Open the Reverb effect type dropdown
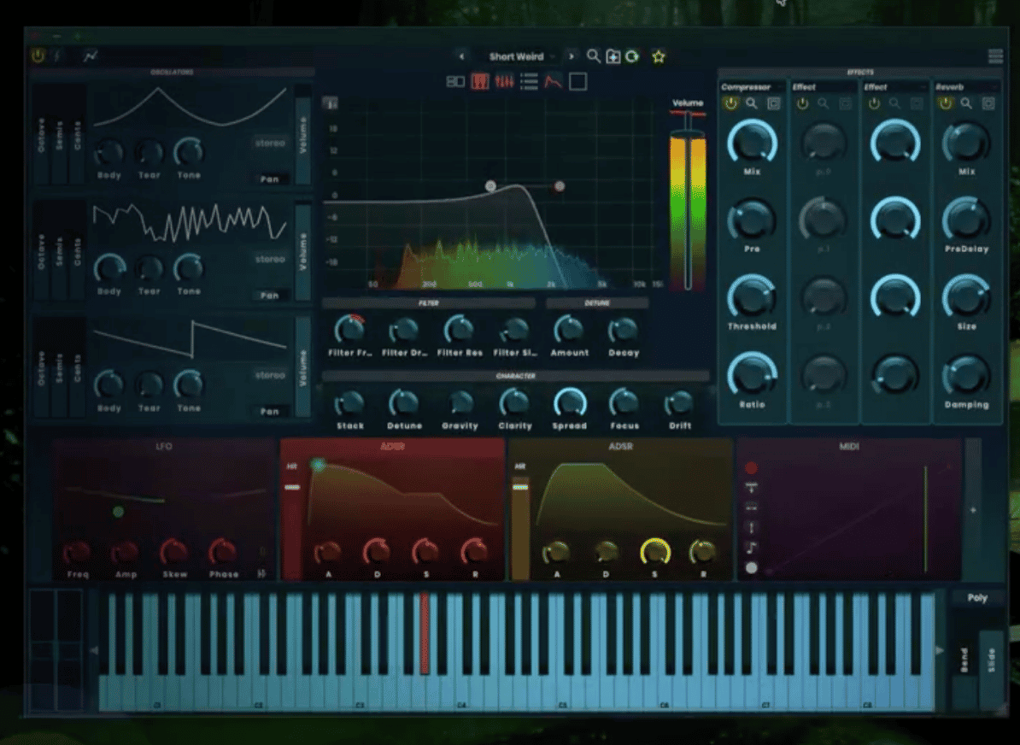 [x=967, y=86]
